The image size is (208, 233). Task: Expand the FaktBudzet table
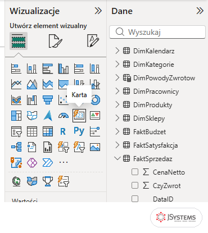[117, 131]
